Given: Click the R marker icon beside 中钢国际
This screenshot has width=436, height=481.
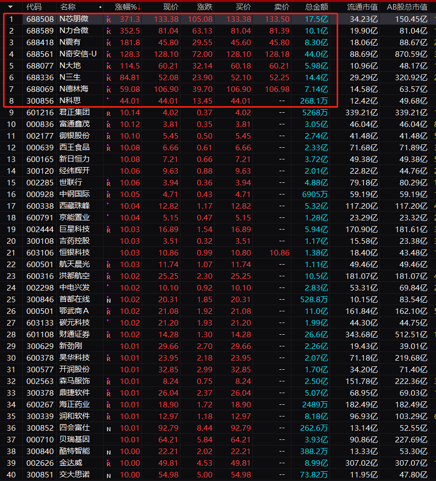Looking at the screenshot, I should [108, 195].
